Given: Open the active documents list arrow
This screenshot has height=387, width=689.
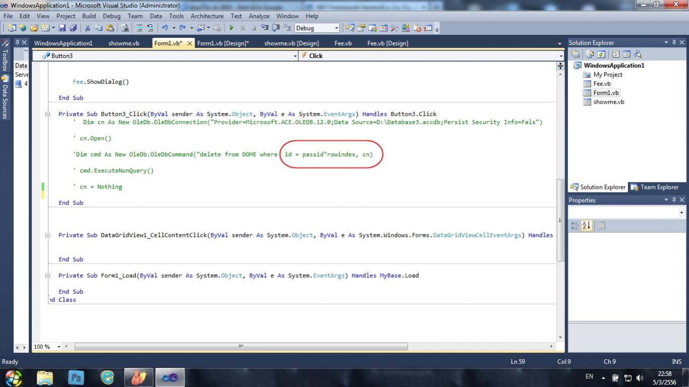Looking at the screenshot, I should 559,43.
